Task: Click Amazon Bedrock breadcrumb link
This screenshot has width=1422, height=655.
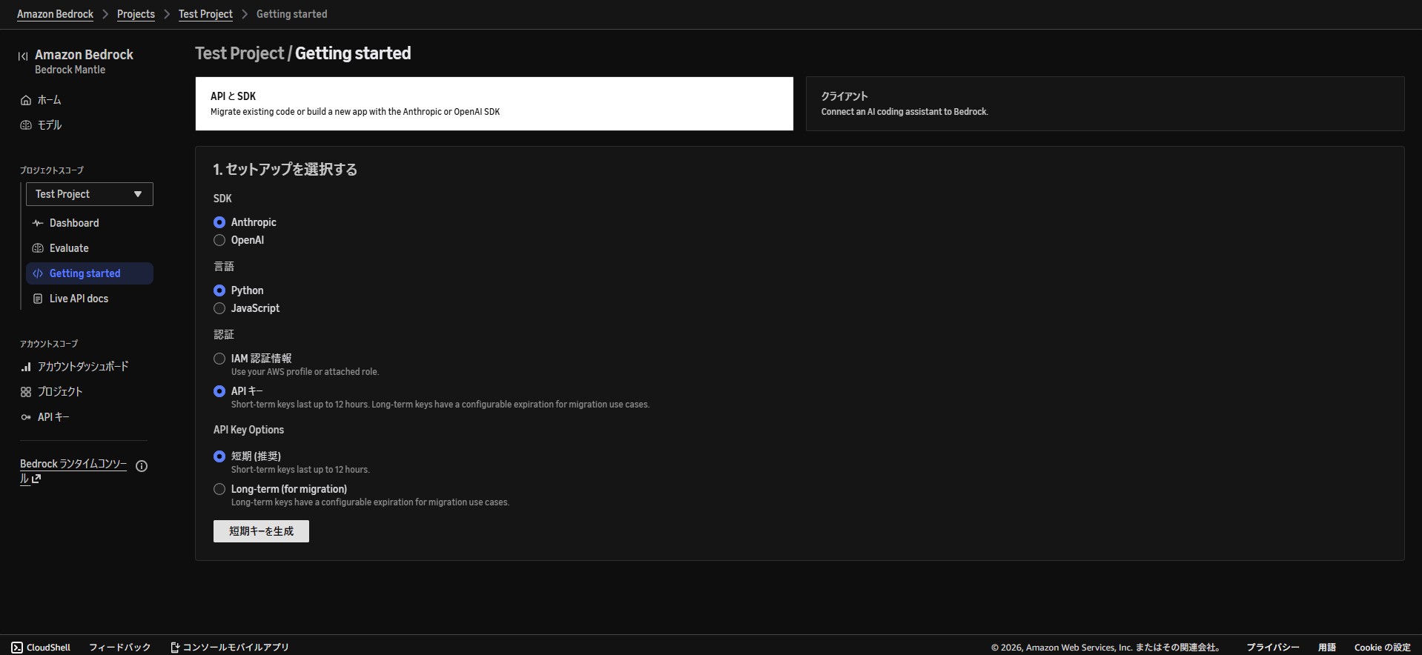Action: (56, 14)
